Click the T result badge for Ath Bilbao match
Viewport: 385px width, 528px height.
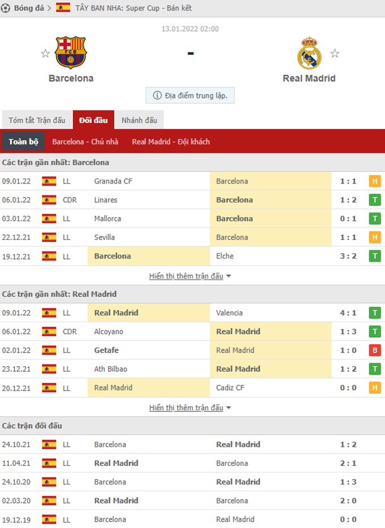pos(375,369)
